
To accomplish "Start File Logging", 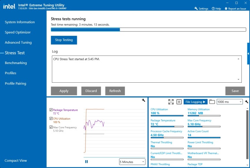I will coord(196,102).
